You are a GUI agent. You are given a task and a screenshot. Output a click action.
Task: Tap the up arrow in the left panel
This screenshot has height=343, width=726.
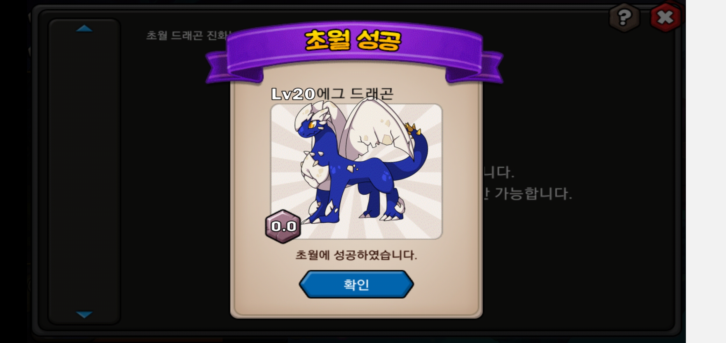pyautogui.click(x=84, y=29)
